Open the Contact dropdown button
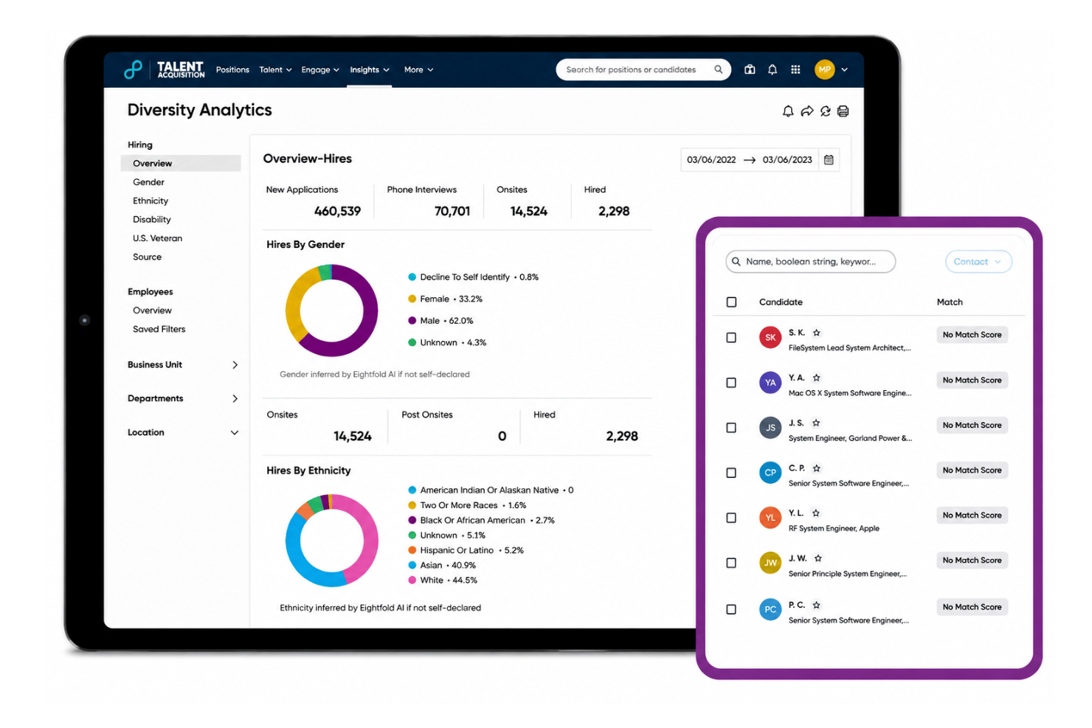Viewport: 1092px width, 728px height. (x=978, y=261)
